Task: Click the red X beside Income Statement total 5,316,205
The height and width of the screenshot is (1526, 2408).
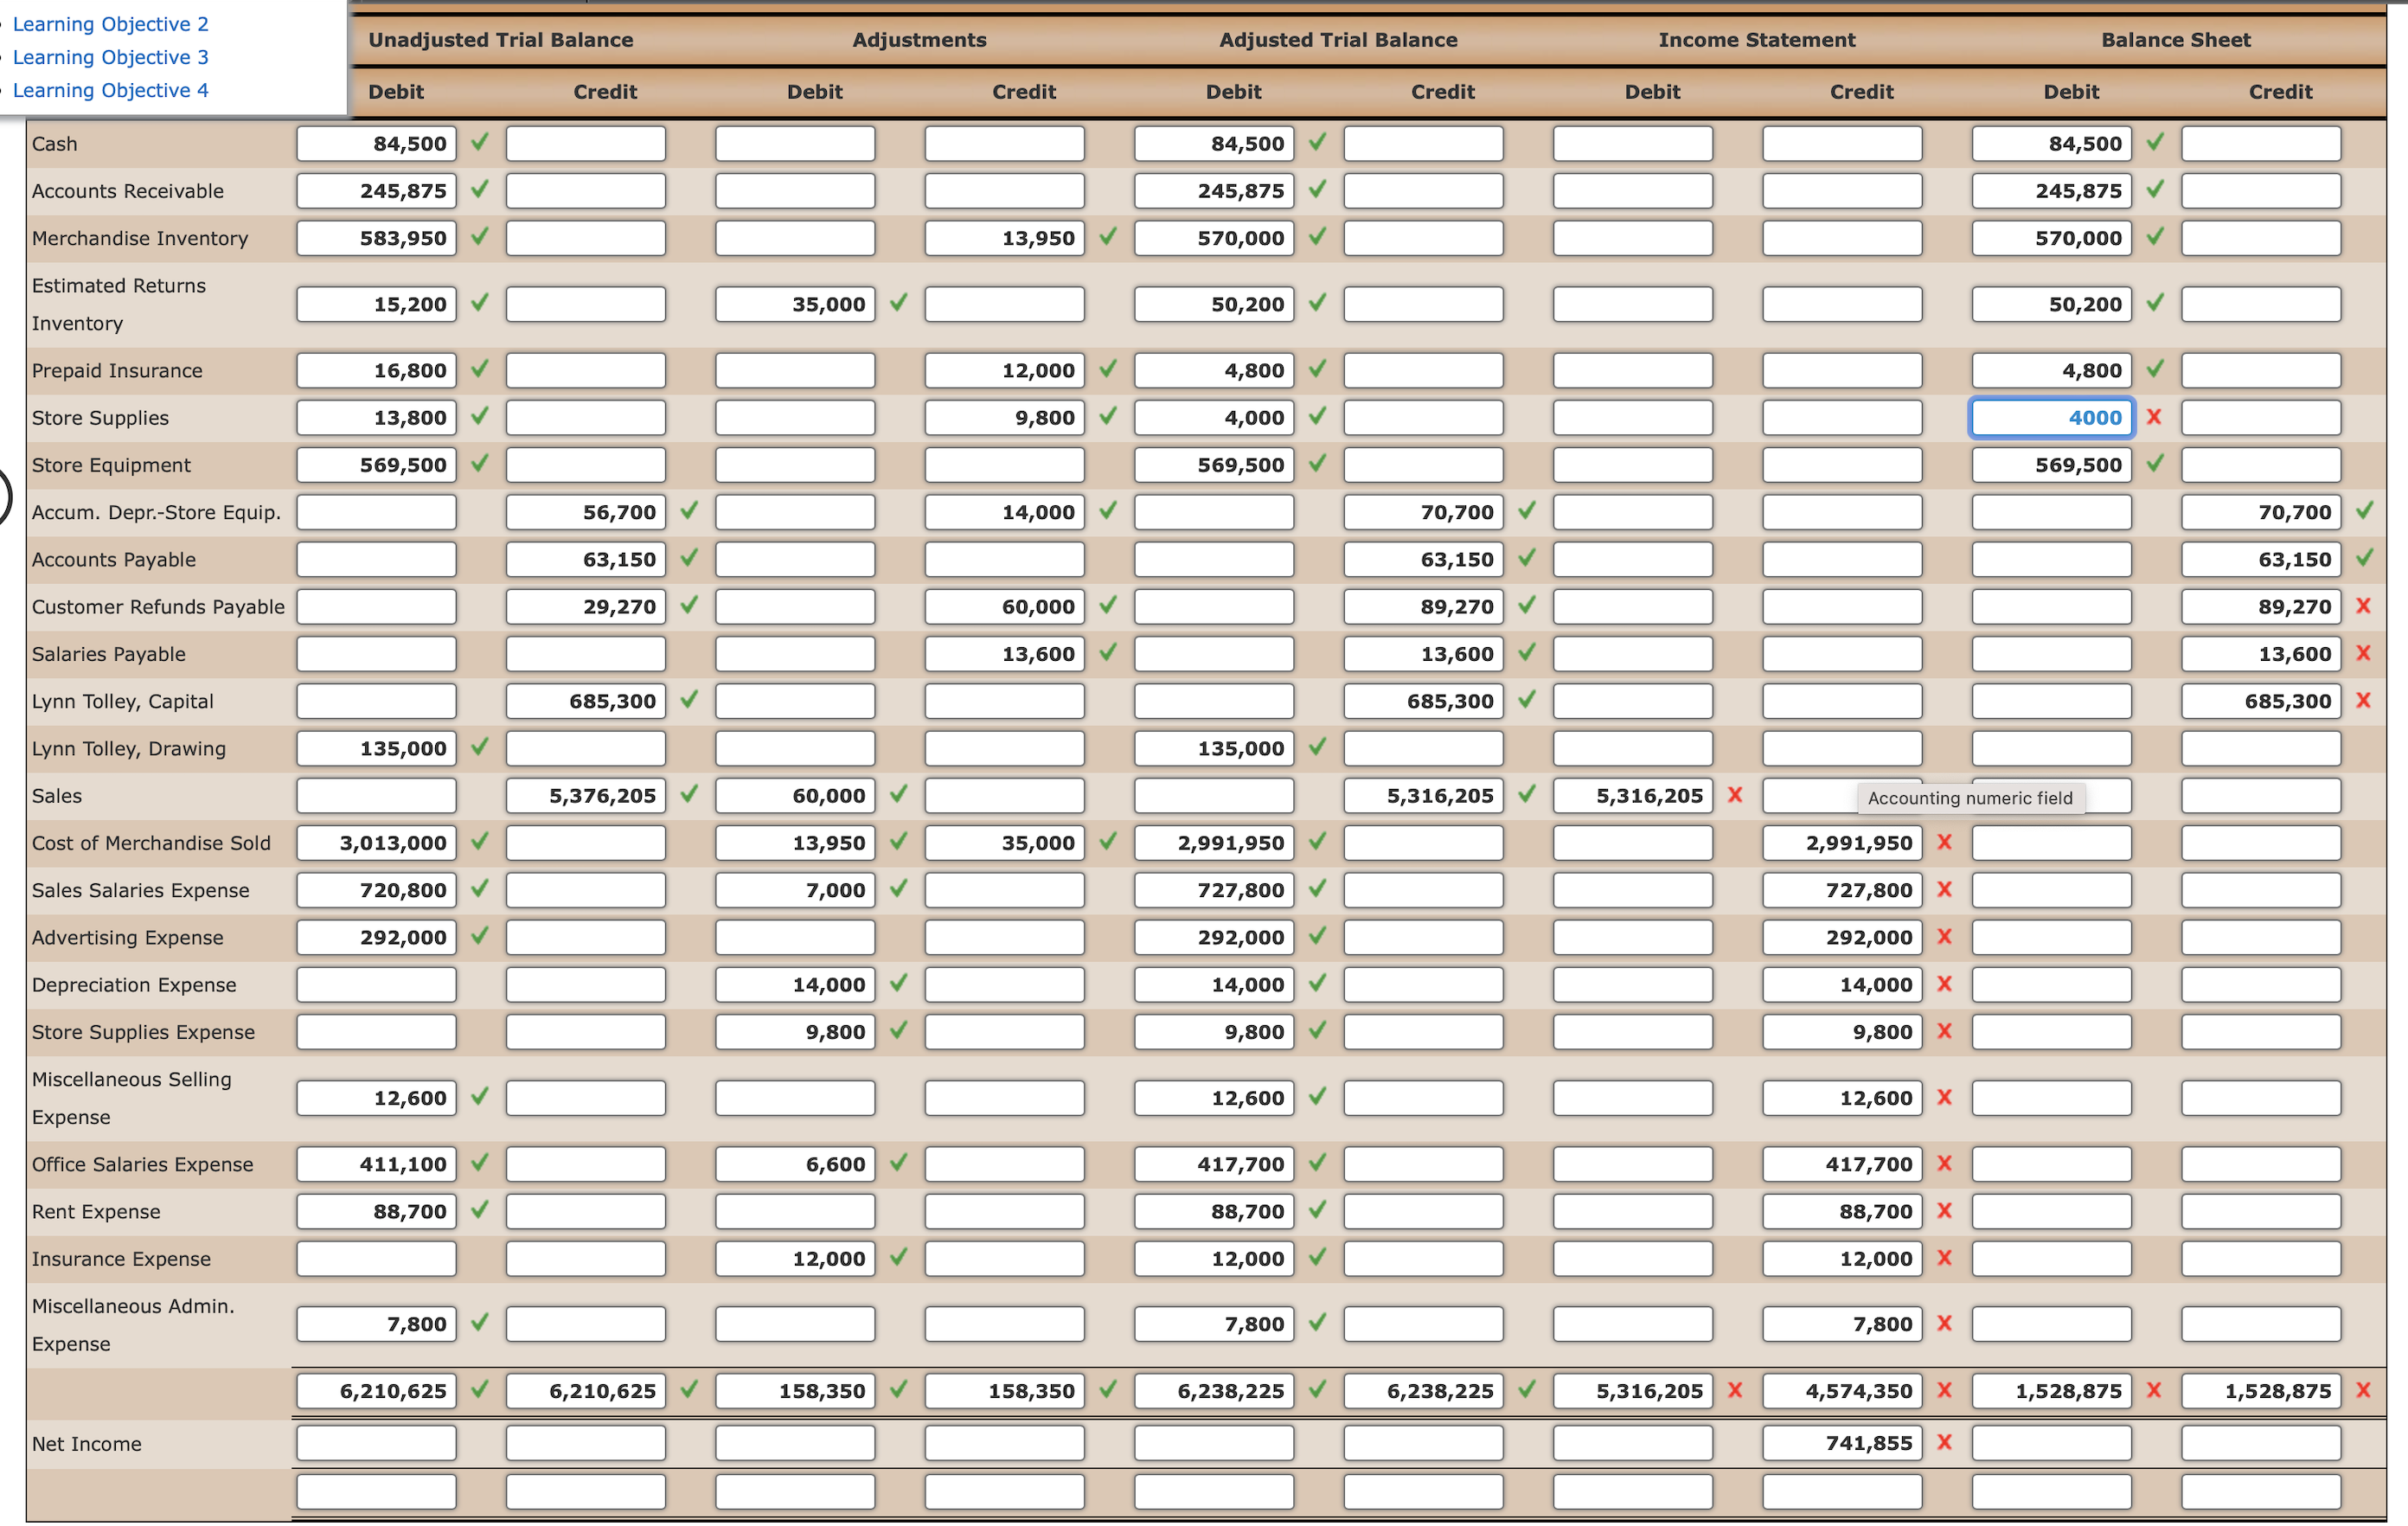Action: tap(1735, 1390)
